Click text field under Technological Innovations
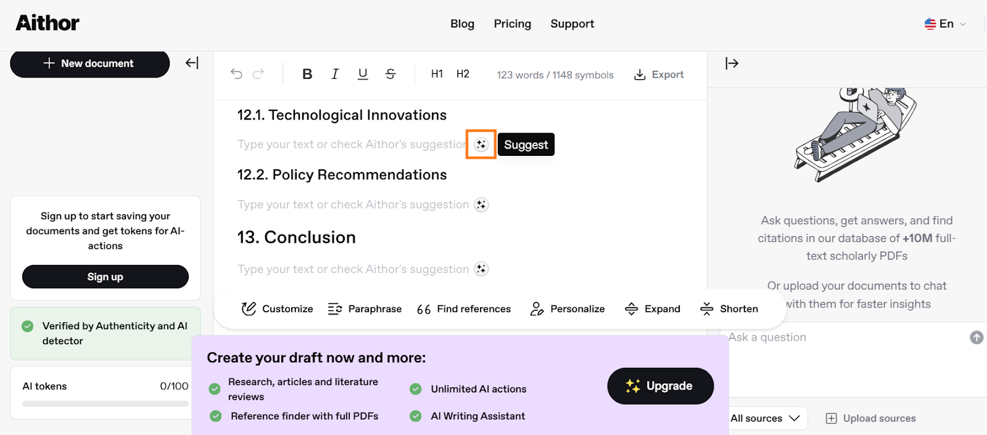Image resolution: width=987 pixels, height=435 pixels. click(x=352, y=145)
